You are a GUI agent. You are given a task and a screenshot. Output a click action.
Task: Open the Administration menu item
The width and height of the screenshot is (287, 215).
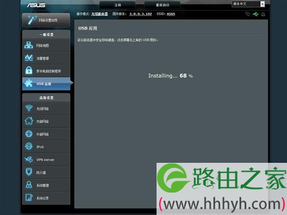46,185
